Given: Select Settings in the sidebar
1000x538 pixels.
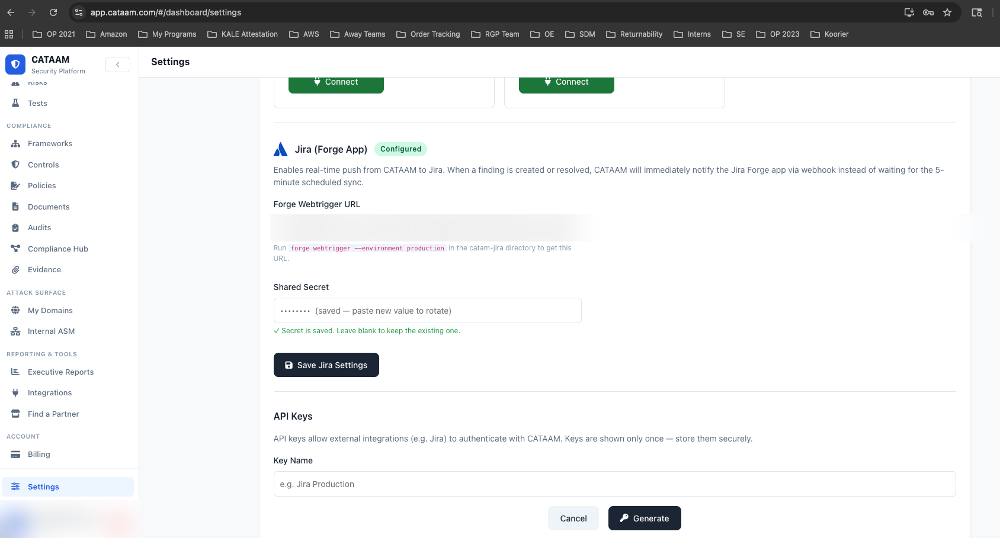Looking at the screenshot, I should tap(68, 487).
